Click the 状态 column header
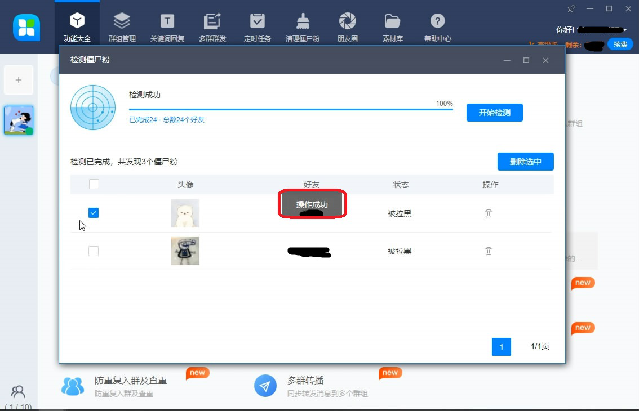 [x=401, y=185]
